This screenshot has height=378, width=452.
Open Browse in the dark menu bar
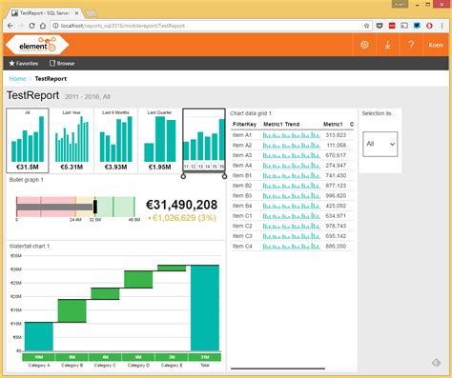click(x=62, y=63)
